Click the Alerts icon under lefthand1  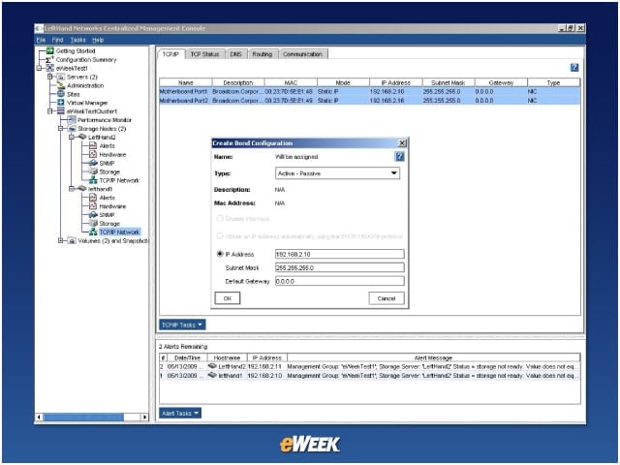[93, 198]
